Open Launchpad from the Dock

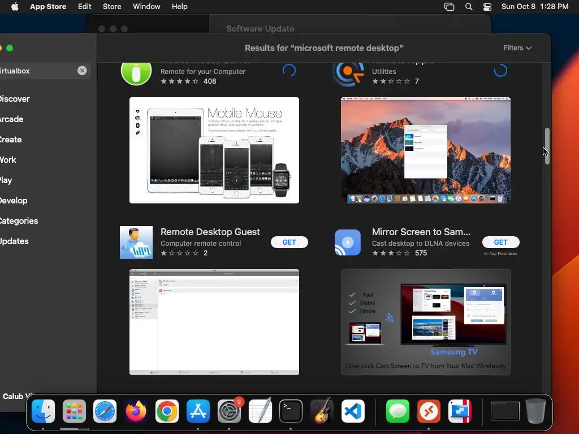click(x=74, y=411)
